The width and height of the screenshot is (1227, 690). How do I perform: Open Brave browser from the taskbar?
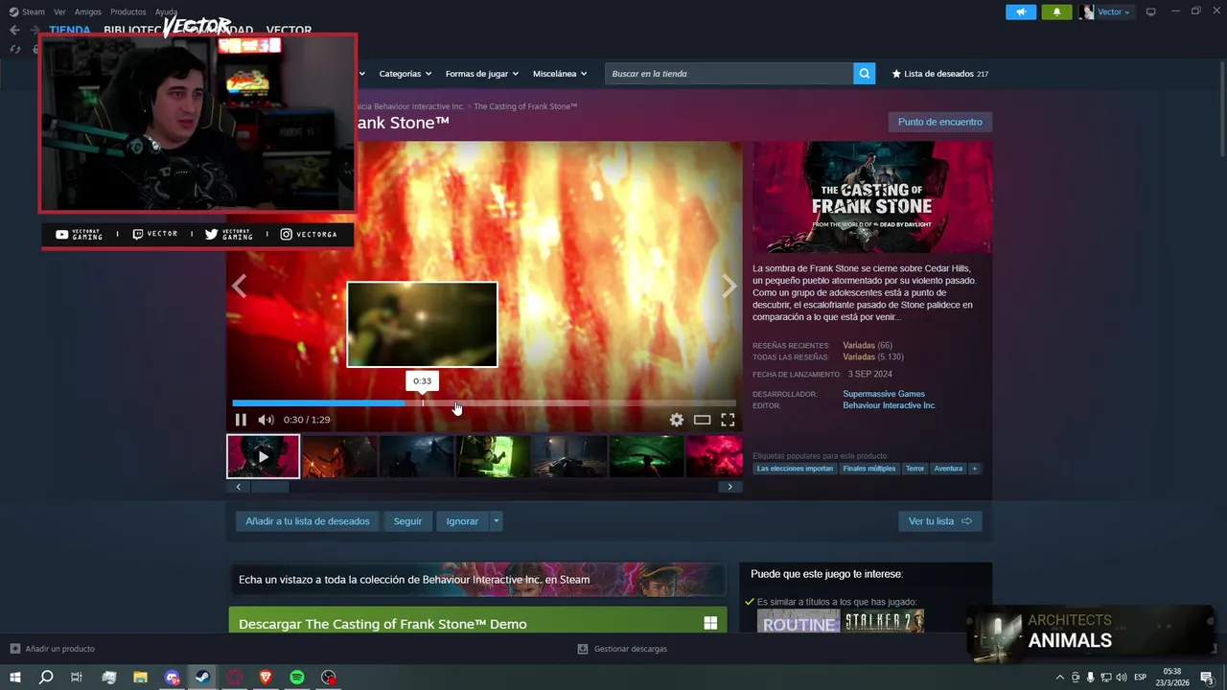pos(265,678)
